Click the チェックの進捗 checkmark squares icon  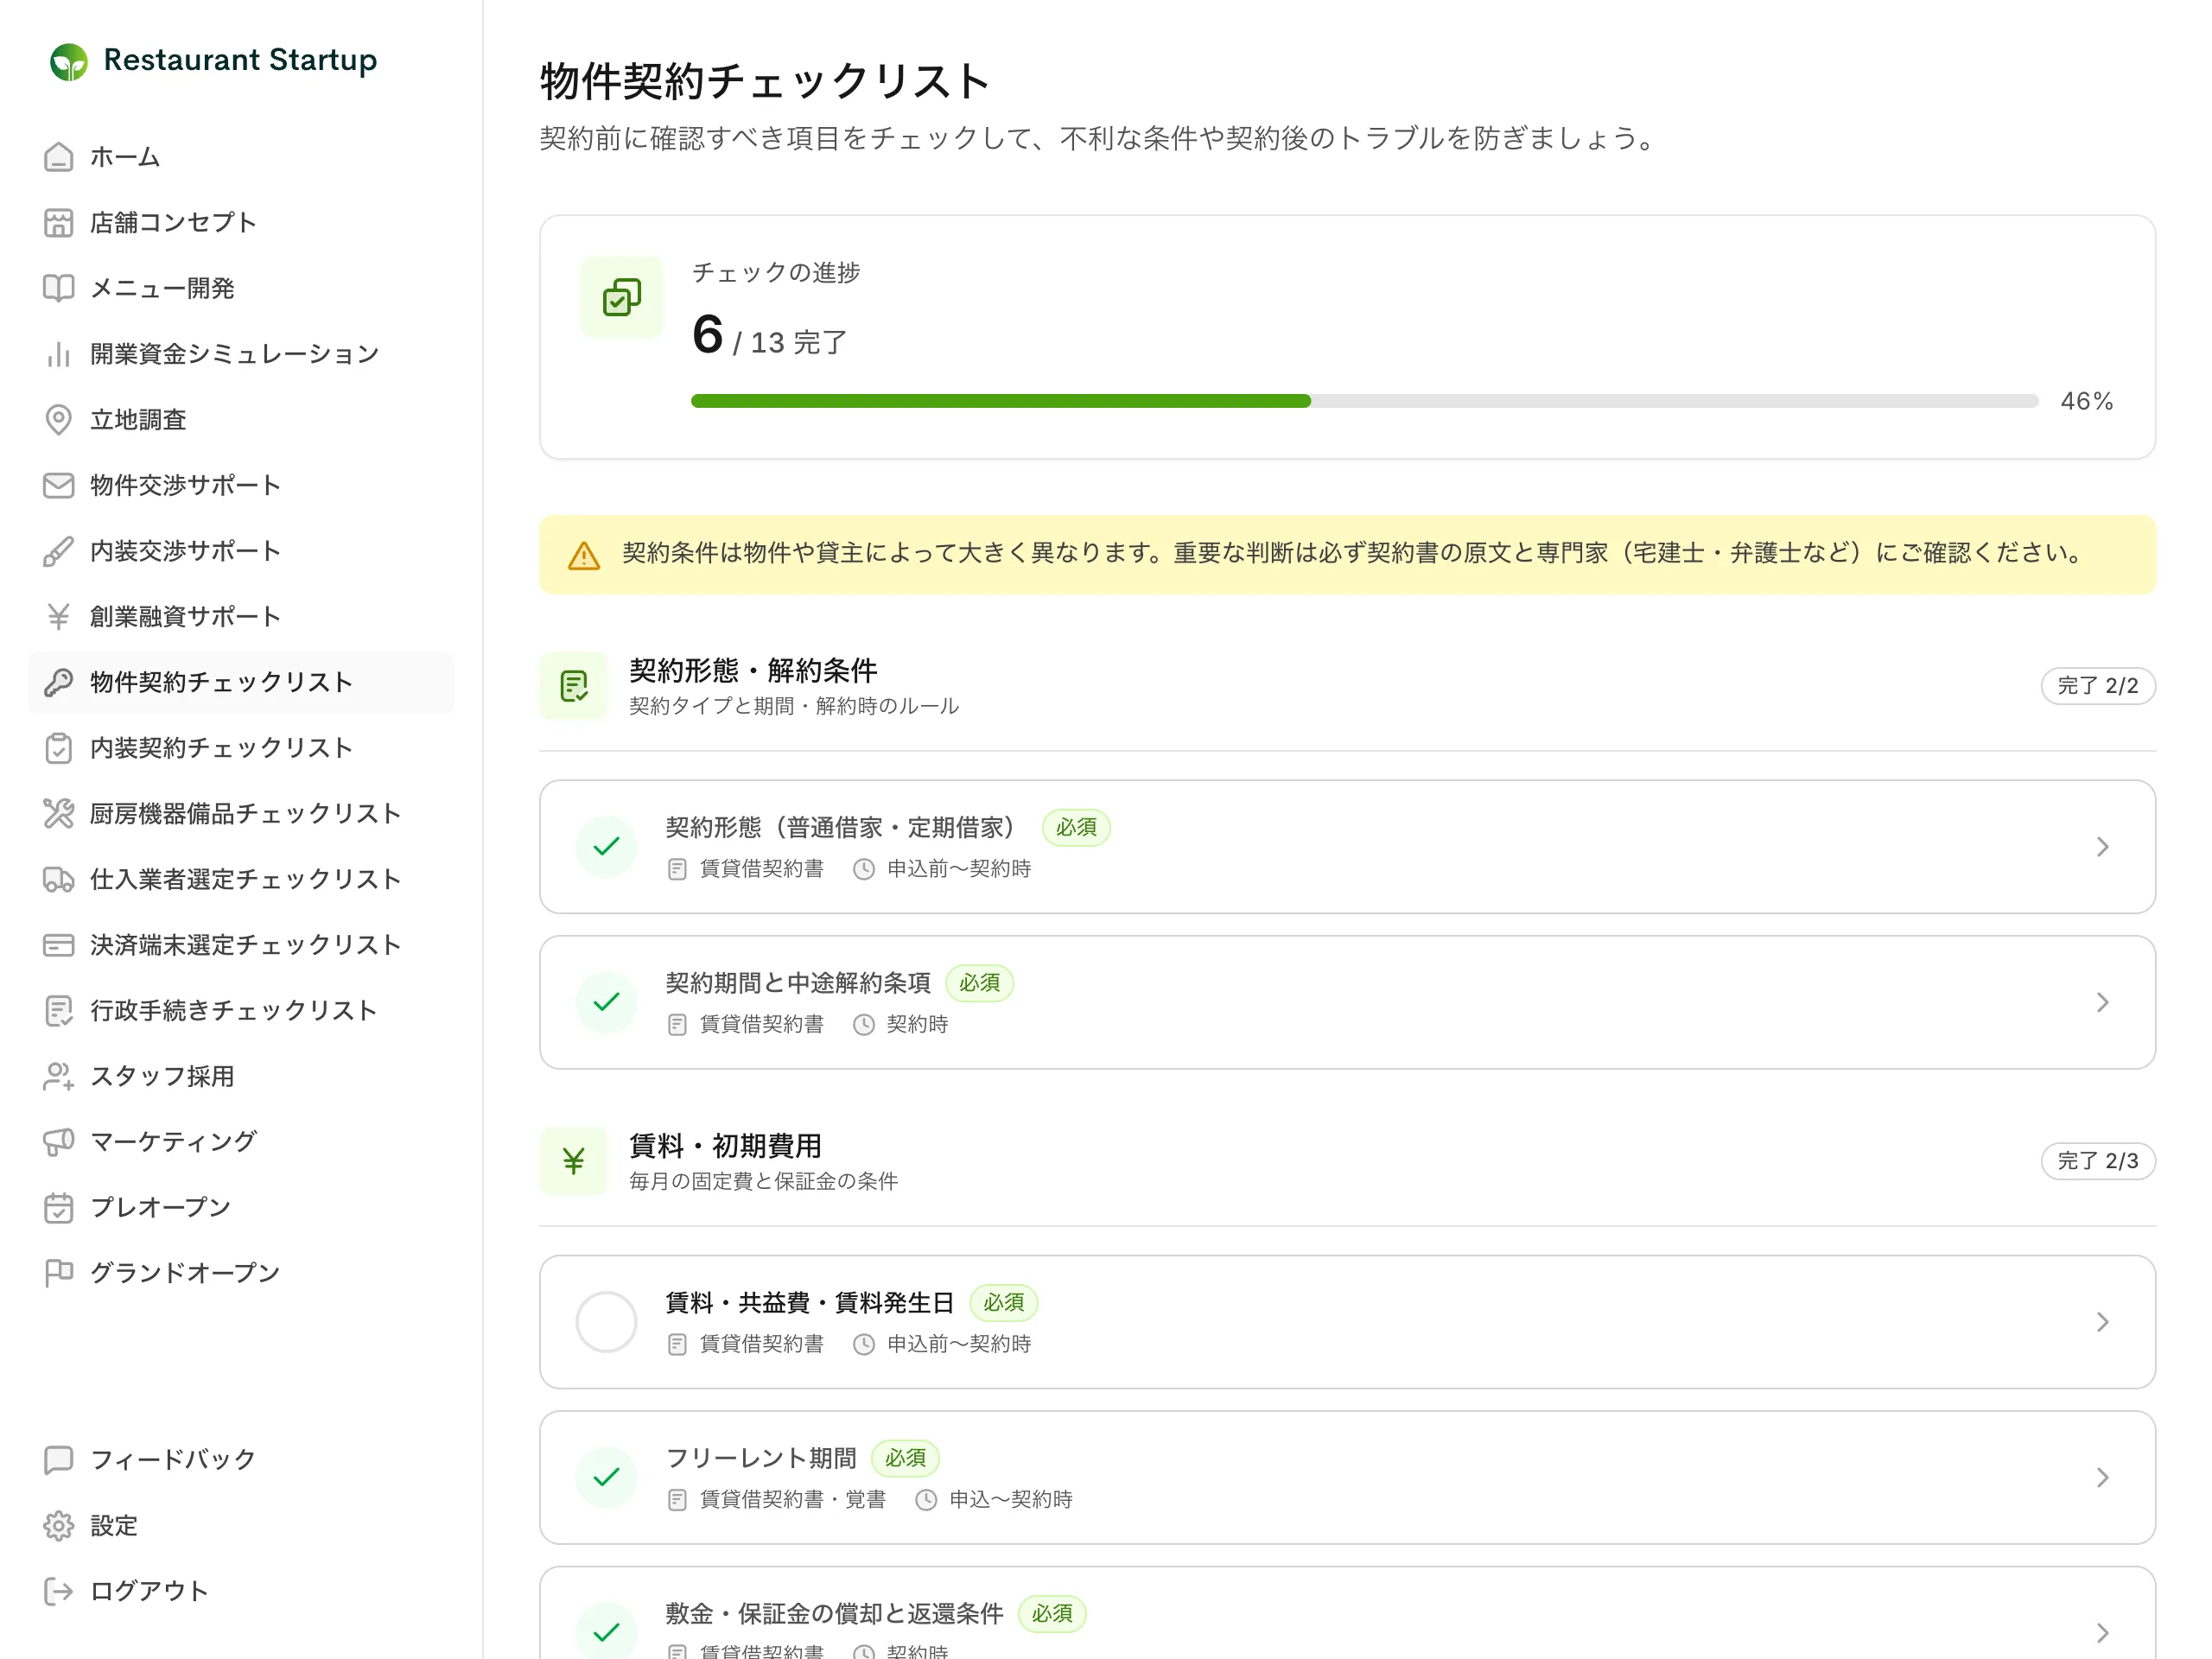click(622, 297)
